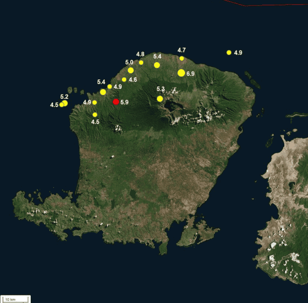Select the 4.8 magnitude earthquake marker
This screenshot has width=308, height=303.
tap(141, 63)
